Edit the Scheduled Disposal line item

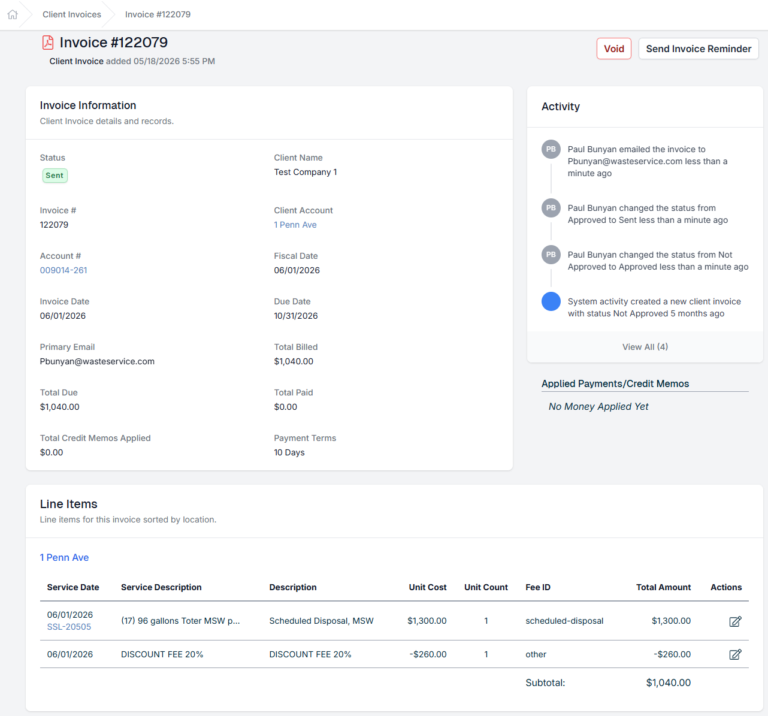coord(735,621)
